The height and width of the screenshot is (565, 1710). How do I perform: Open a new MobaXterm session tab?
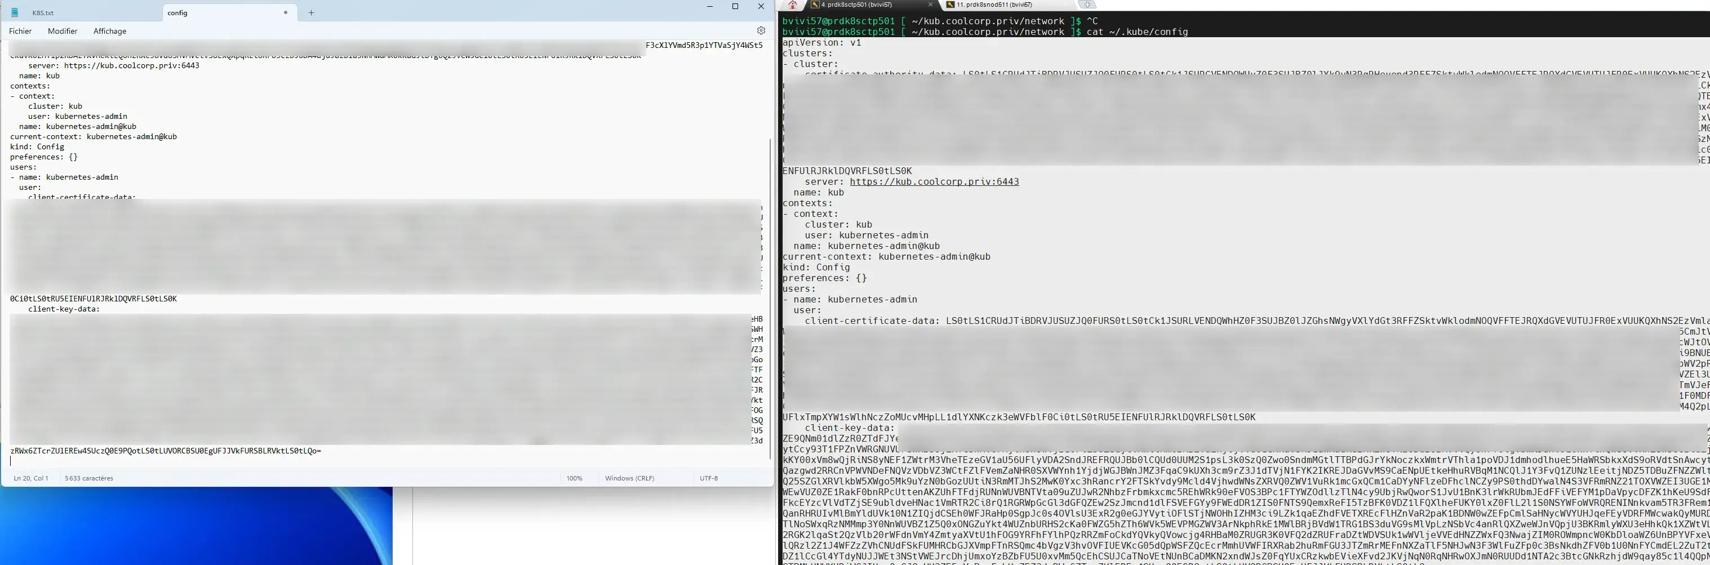(1087, 5)
